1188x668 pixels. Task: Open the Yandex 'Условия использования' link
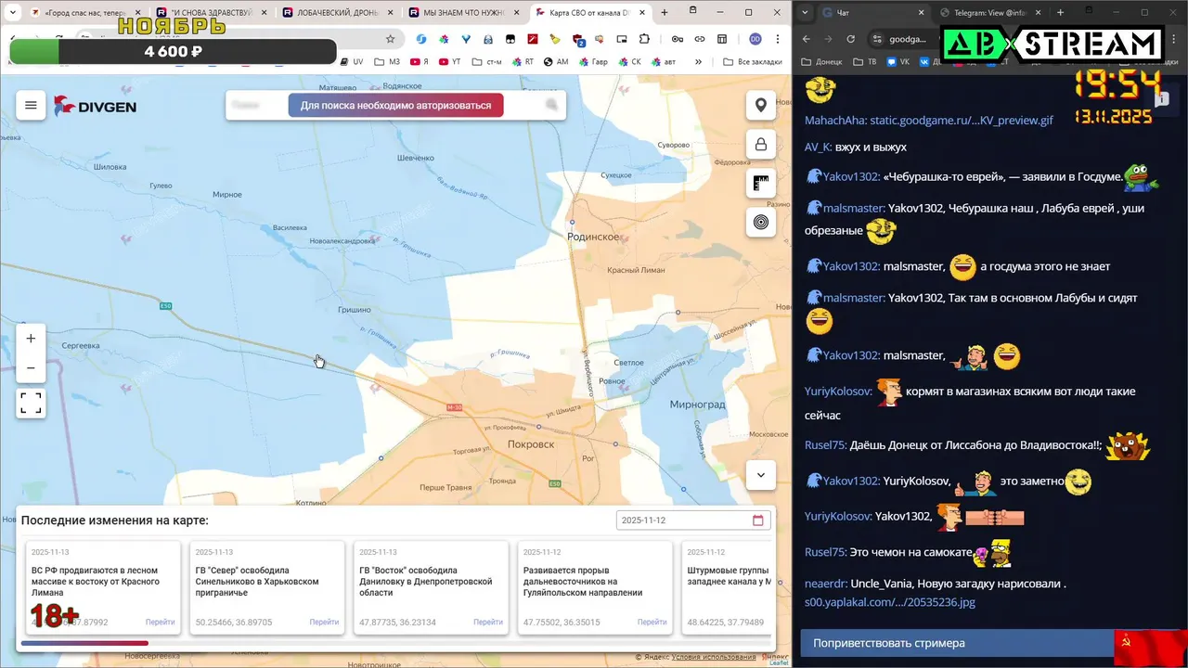coord(714,657)
